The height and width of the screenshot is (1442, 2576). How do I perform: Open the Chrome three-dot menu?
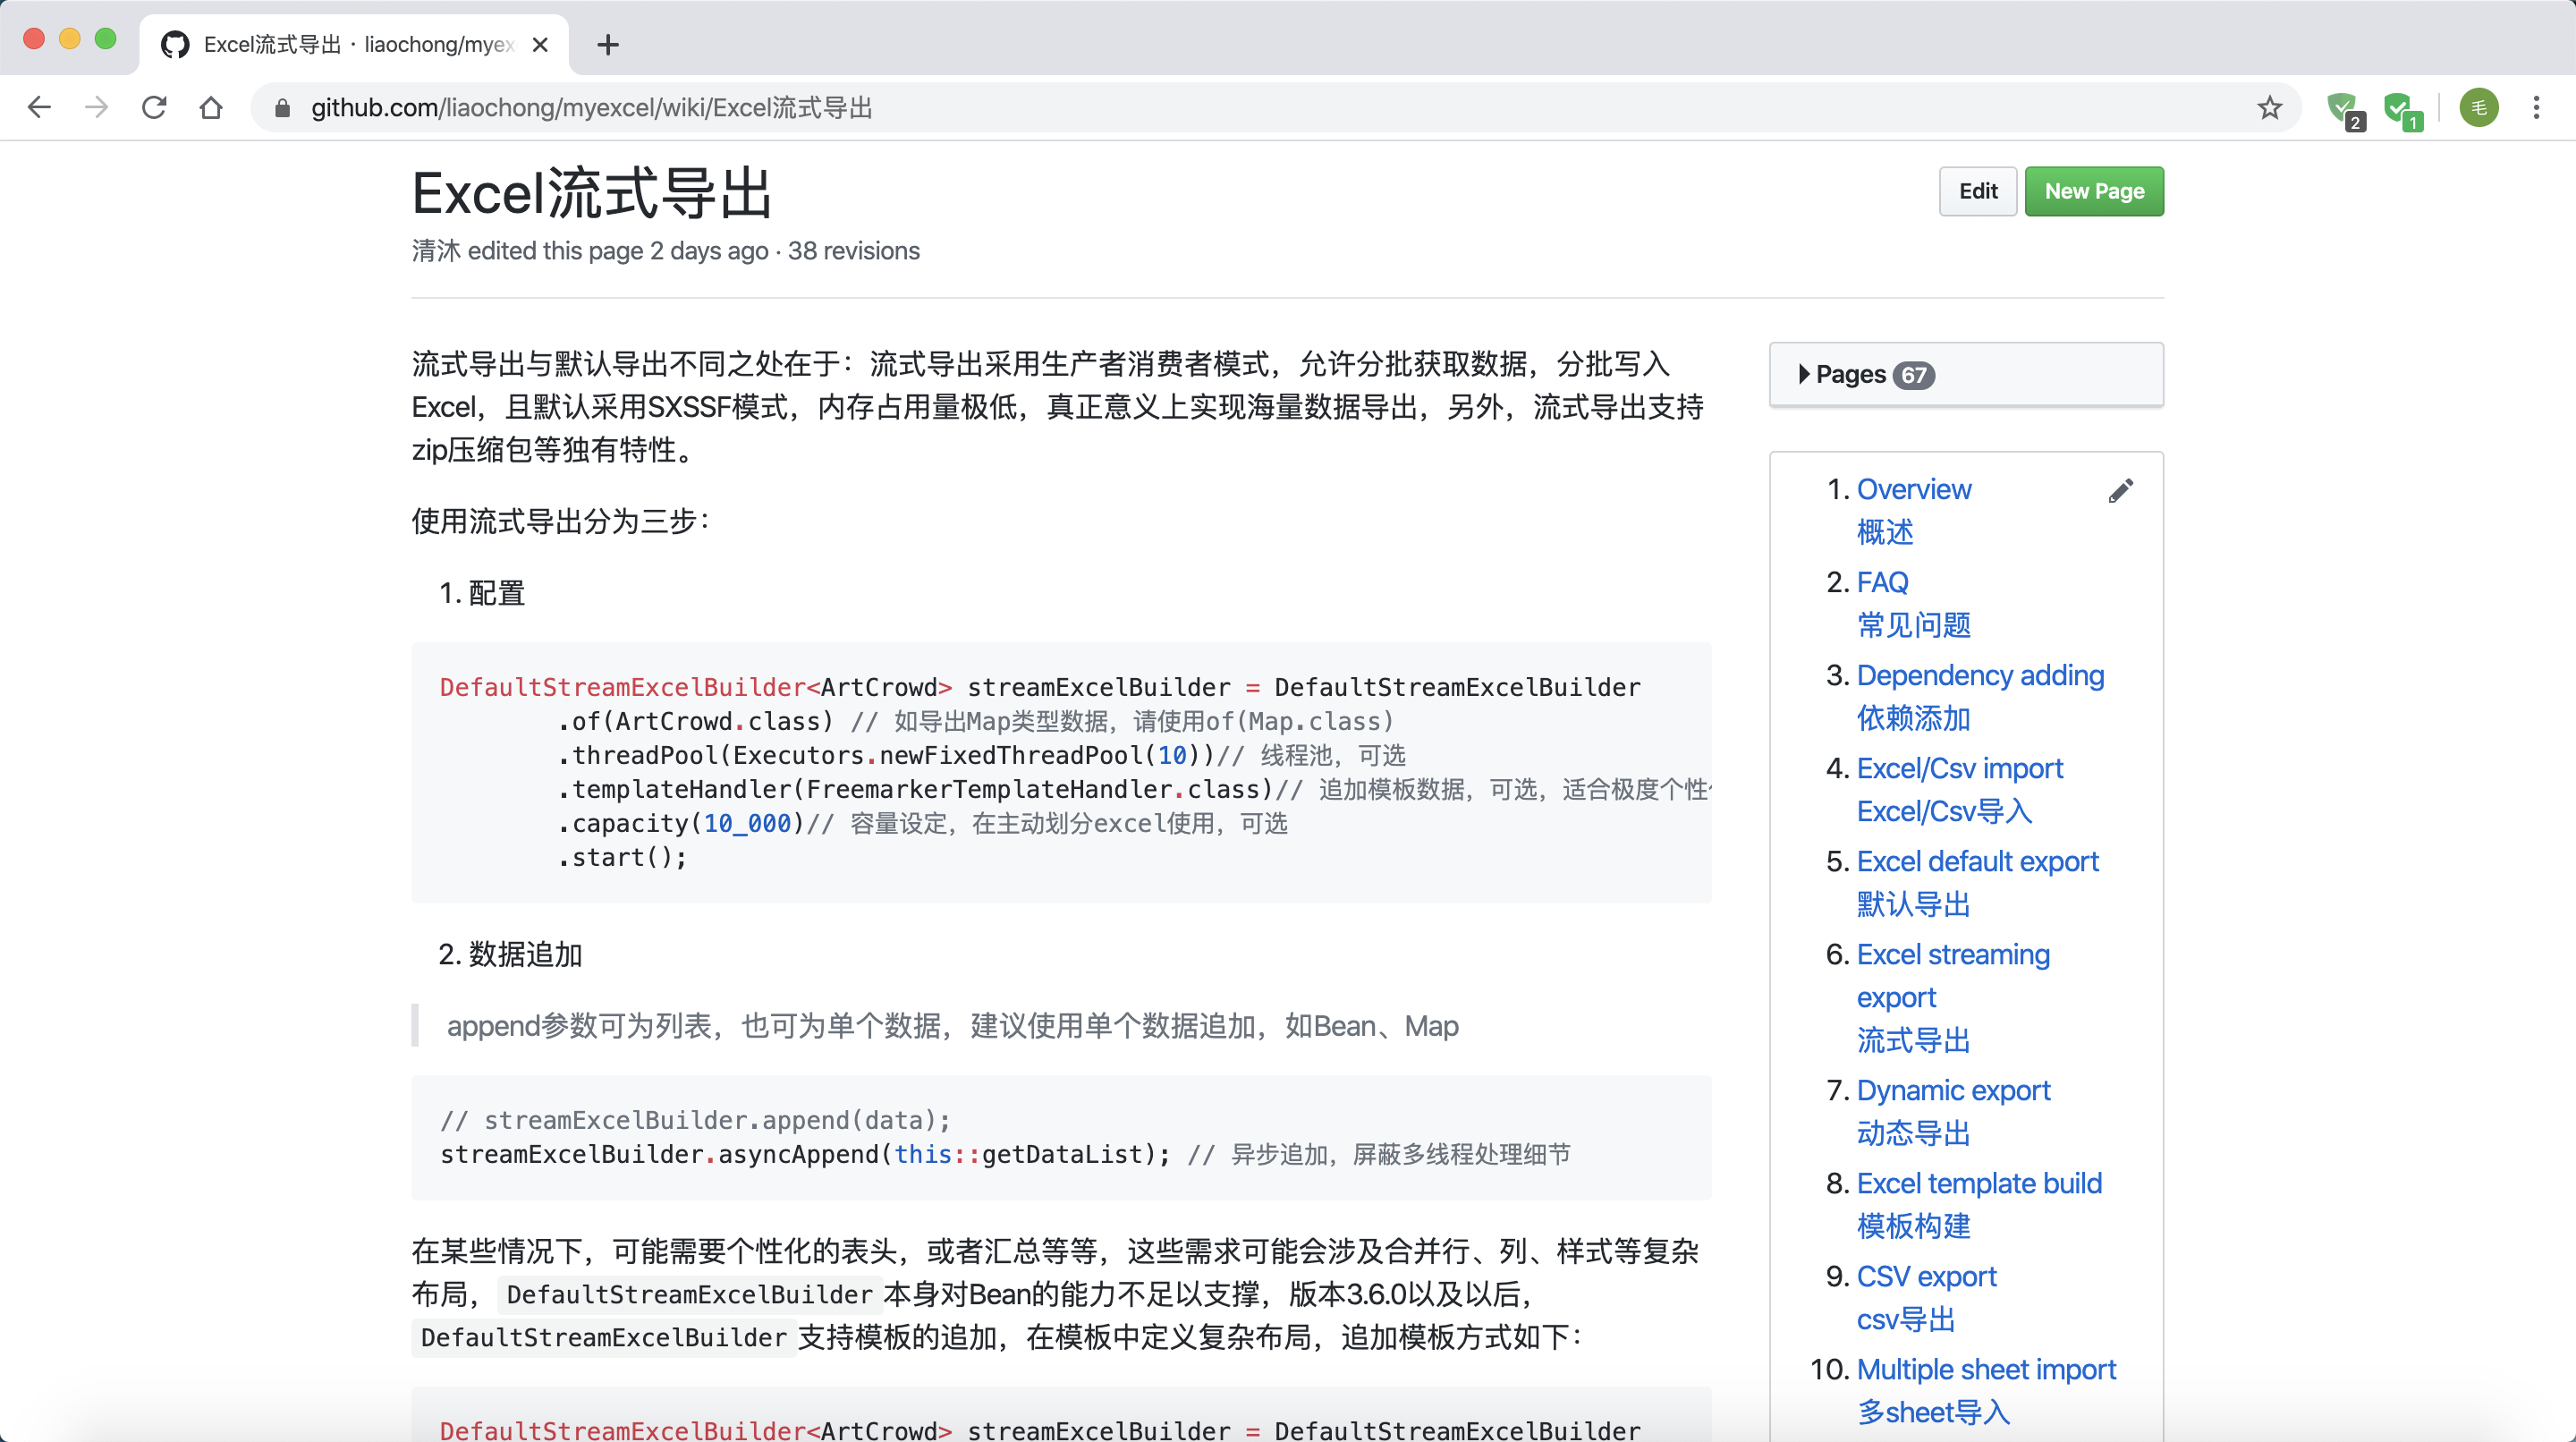[2537, 107]
